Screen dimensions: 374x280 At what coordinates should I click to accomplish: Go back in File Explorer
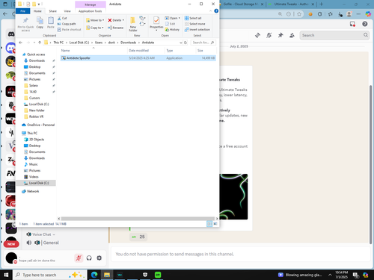tap(21, 43)
